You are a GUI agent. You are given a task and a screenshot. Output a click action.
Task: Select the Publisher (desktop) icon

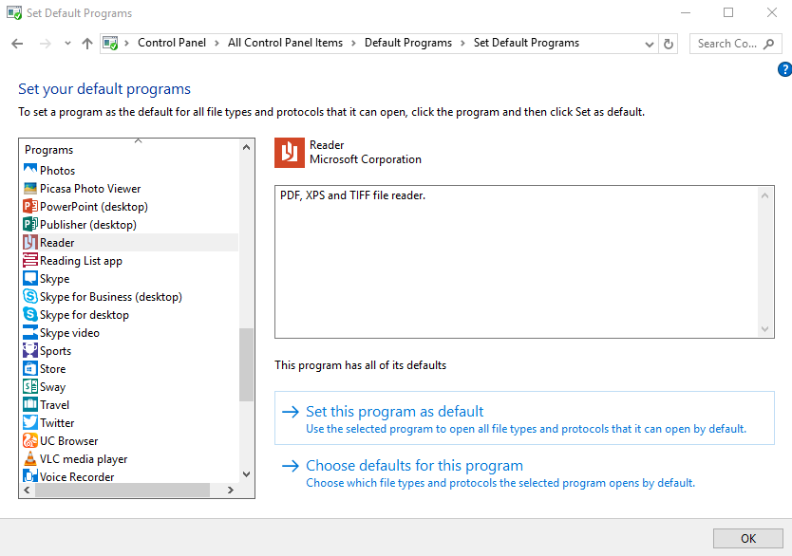coord(30,224)
